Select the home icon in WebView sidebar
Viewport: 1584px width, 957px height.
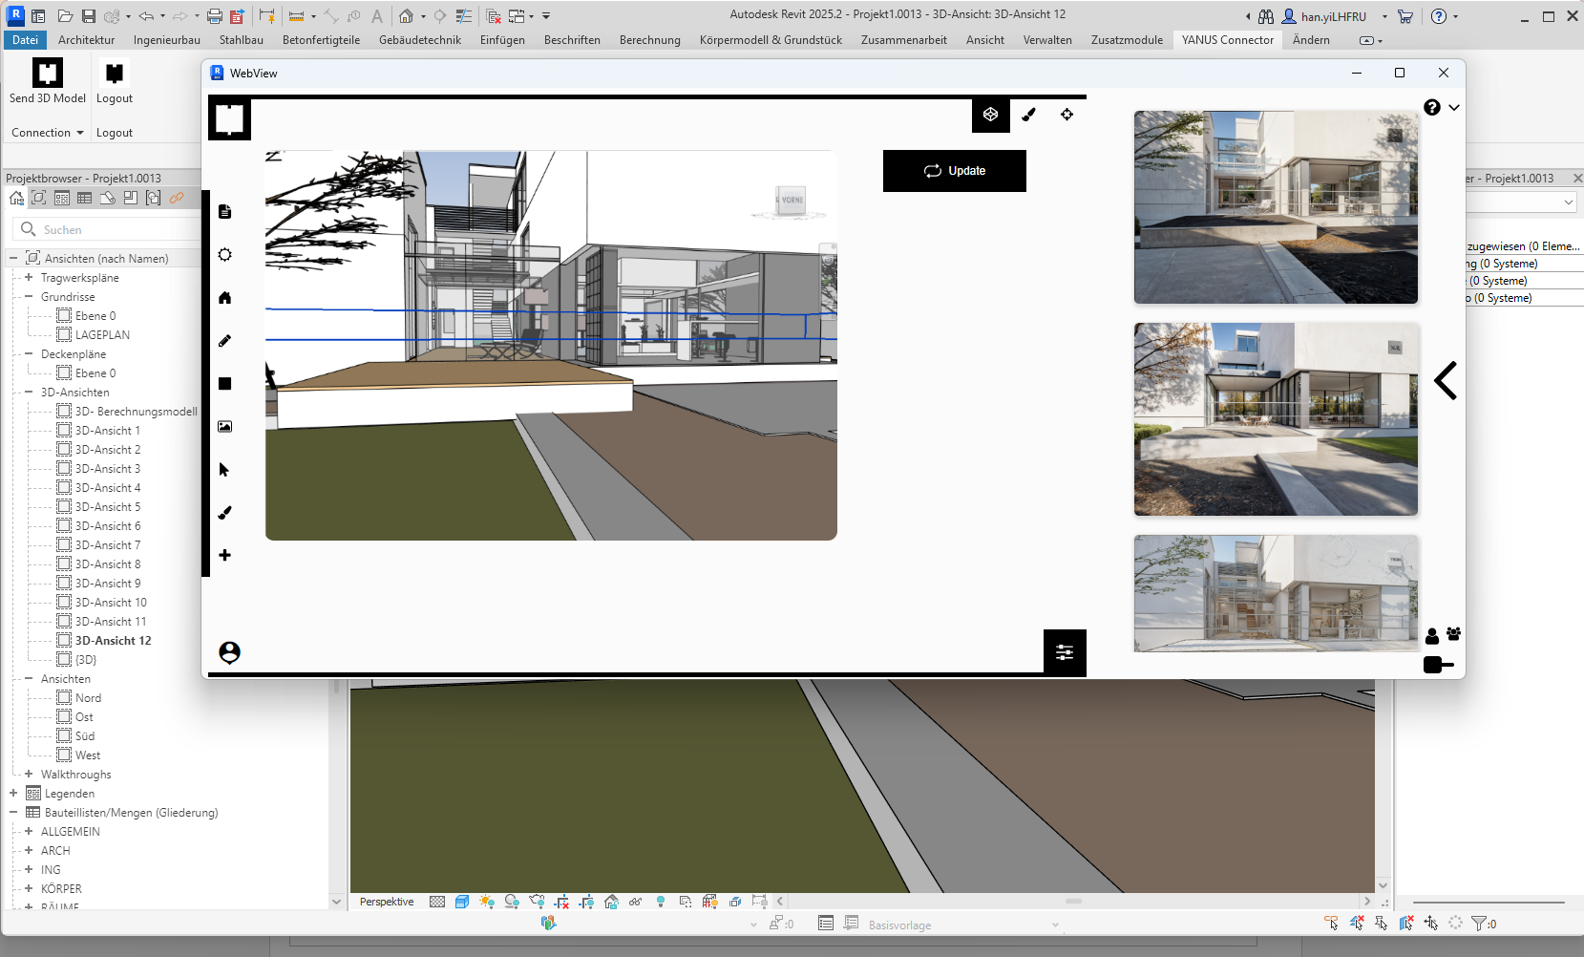(225, 298)
